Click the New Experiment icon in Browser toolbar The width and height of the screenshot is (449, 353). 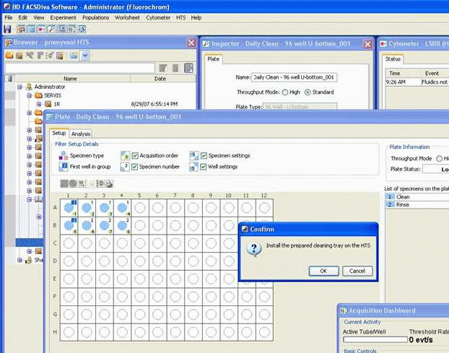click(19, 56)
